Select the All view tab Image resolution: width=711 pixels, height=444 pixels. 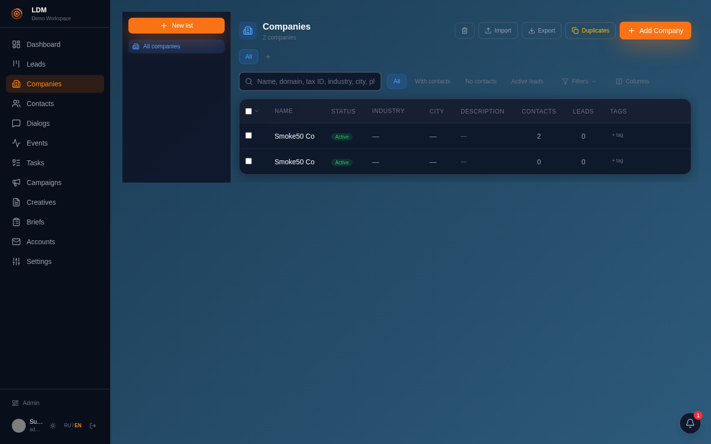249,57
